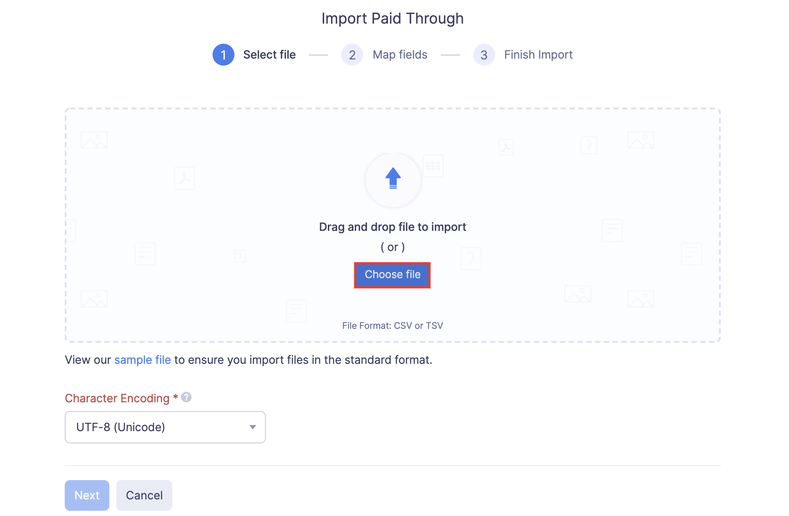This screenshot has height=516, width=789.
Task: Switch to the Select file step
Action: click(269, 55)
